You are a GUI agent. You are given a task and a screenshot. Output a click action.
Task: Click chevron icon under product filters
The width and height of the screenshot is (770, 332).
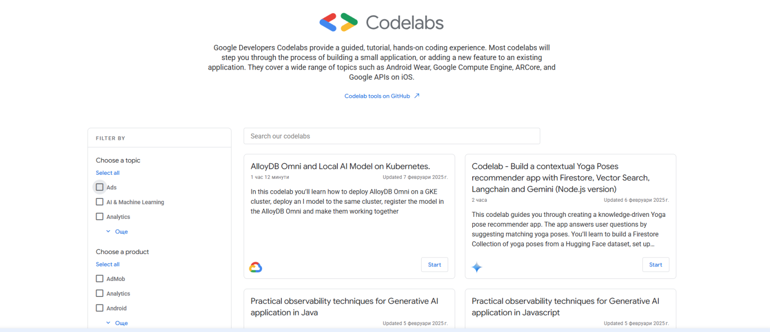click(x=108, y=323)
